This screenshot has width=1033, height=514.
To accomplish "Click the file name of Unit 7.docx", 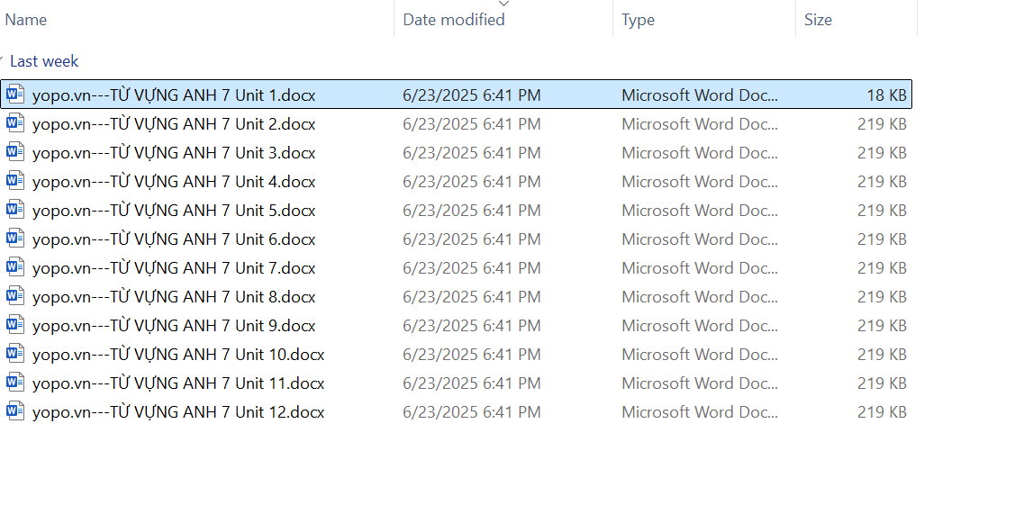I will click(174, 268).
